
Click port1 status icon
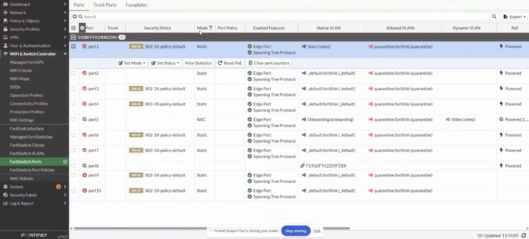pos(85,46)
